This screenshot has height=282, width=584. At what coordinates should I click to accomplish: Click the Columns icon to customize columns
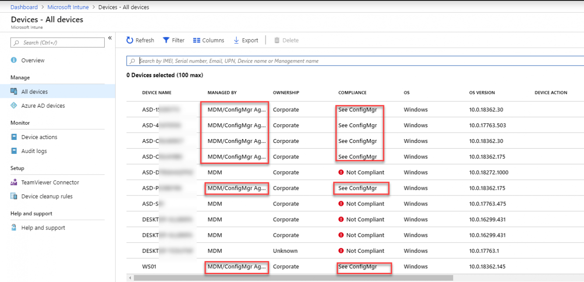(x=197, y=40)
